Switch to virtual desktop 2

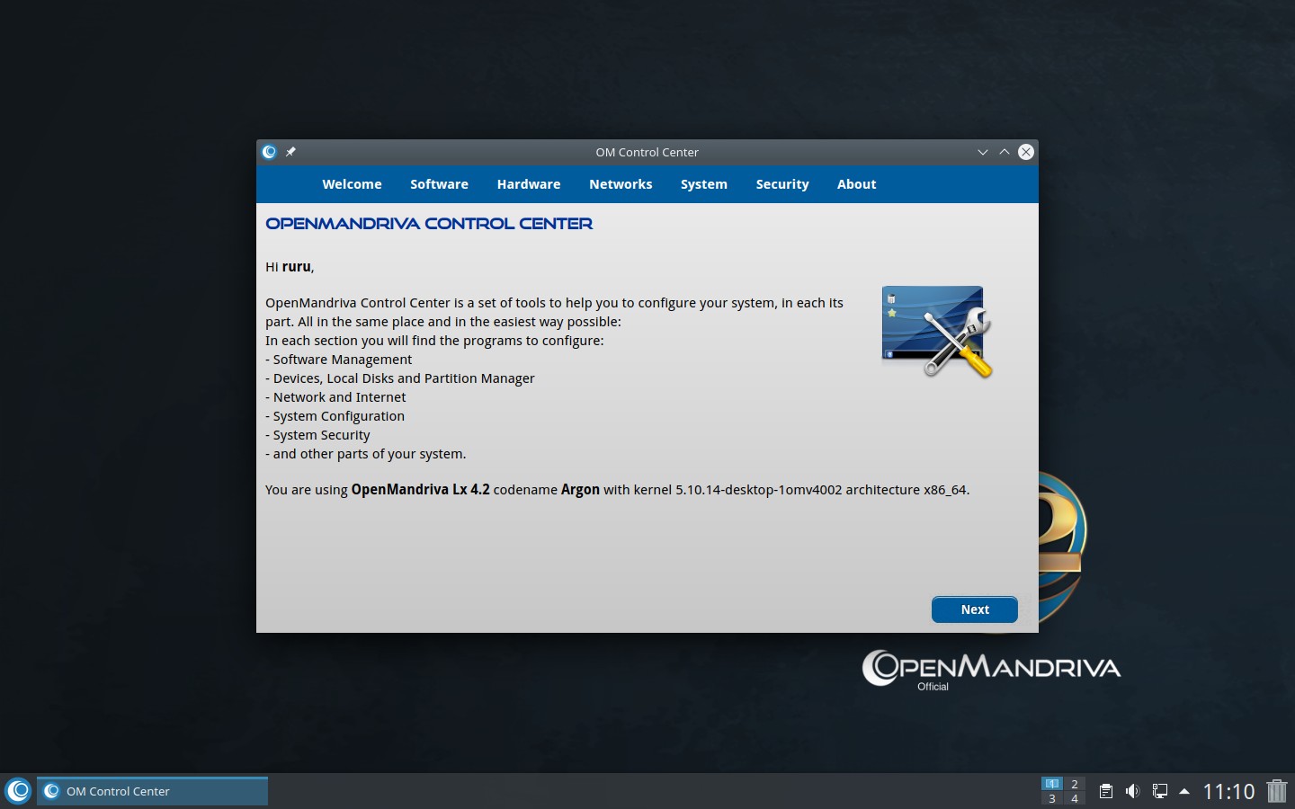pyautogui.click(x=1074, y=784)
